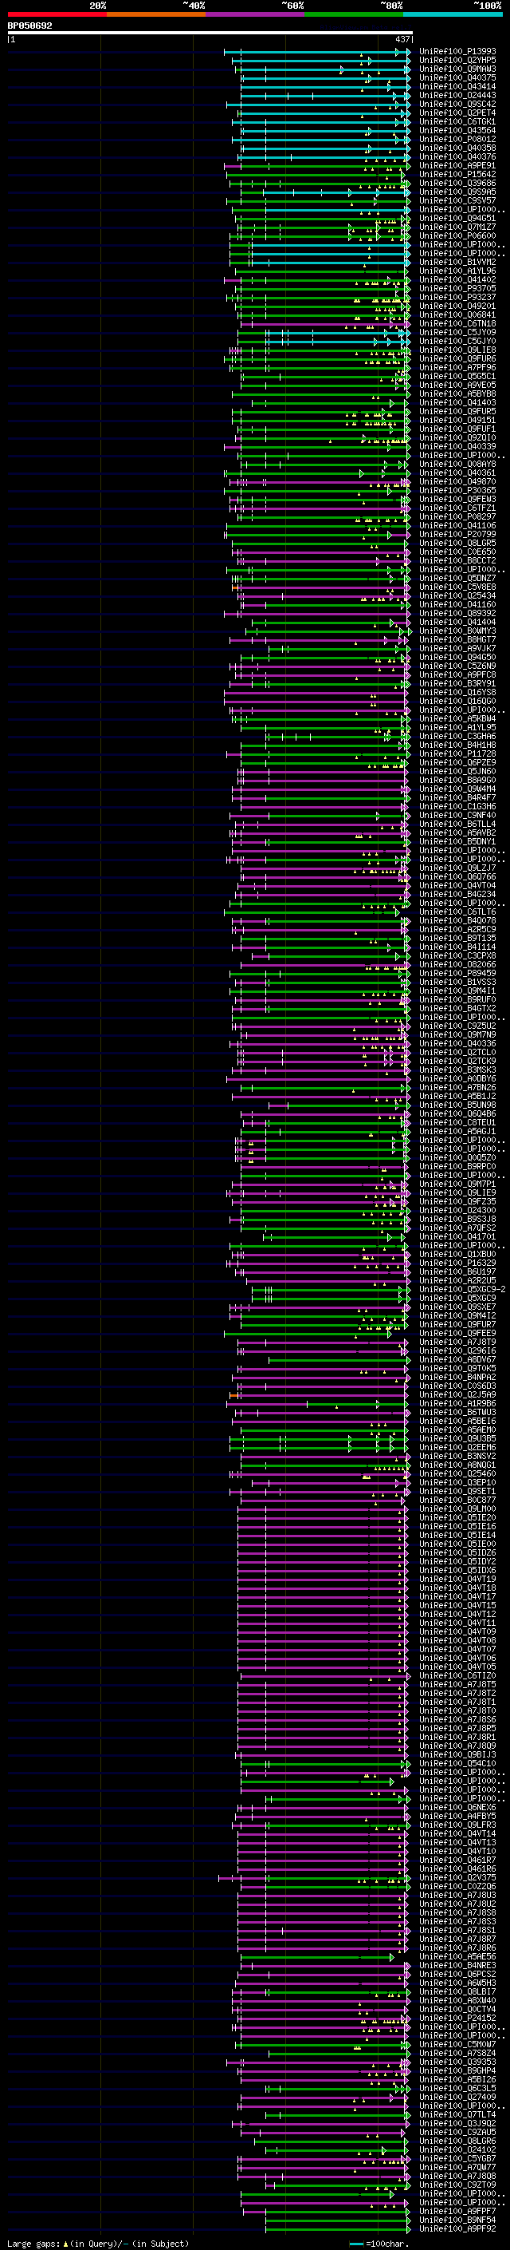The image size is (510, 2250).
Task: Select the UniRef100_Q43414 label
Action: click(457, 86)
